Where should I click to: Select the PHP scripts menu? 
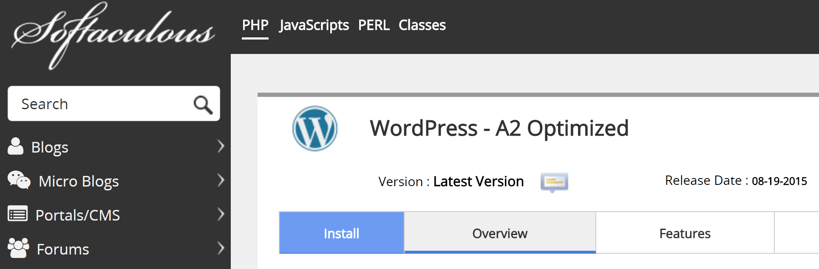pyautogui.click(x=255, y=25)
